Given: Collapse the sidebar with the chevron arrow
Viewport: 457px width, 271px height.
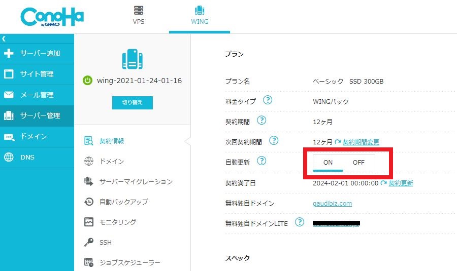Looking at the screenshot, I should (4, 38).
